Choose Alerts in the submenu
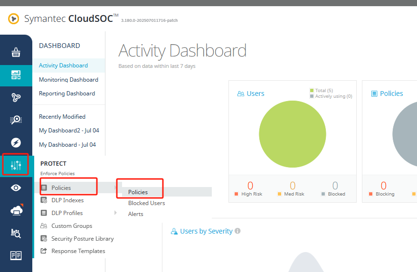 pos(136,214)
